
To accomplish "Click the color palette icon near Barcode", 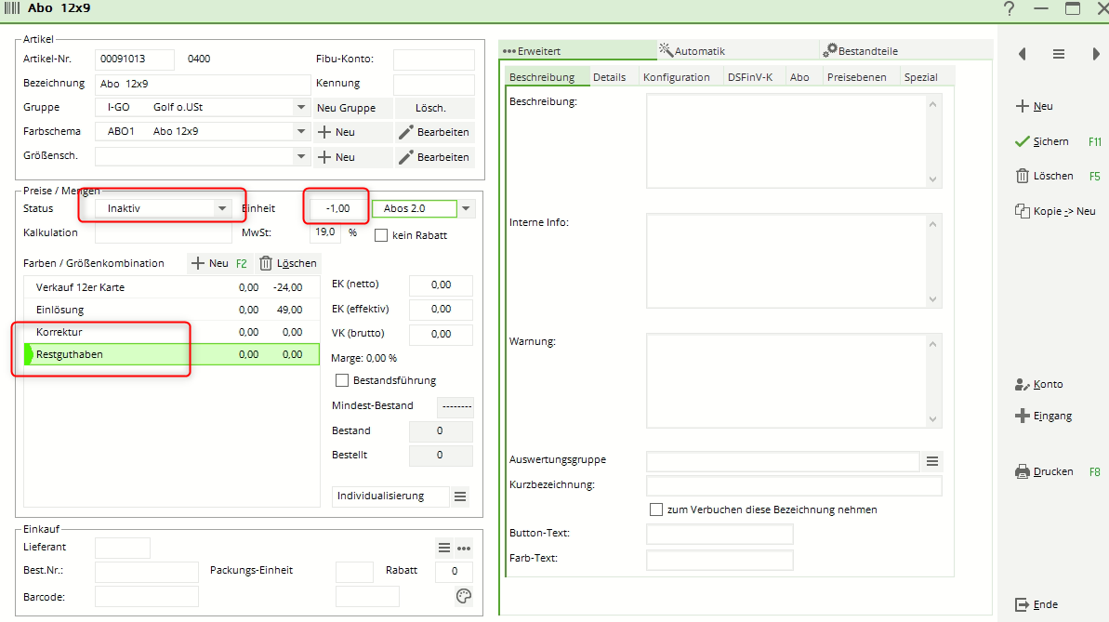I will coord(464,597).
